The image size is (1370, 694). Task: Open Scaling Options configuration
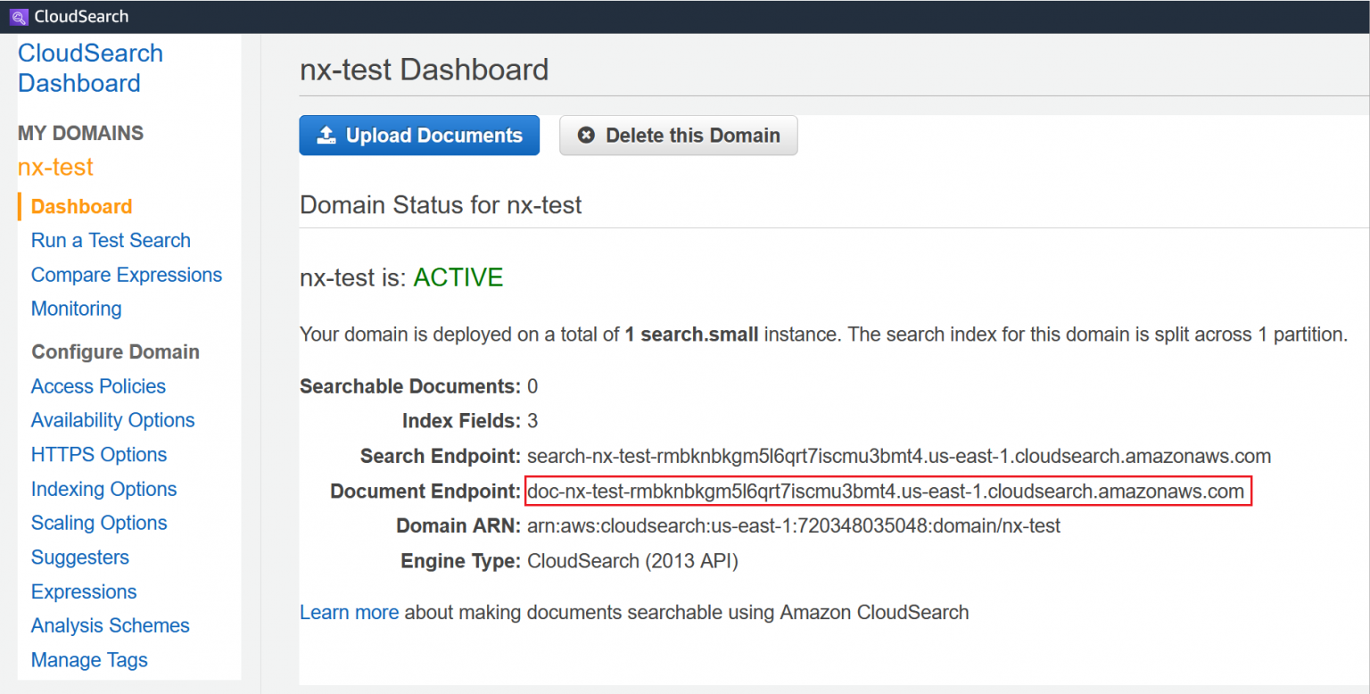98,523
